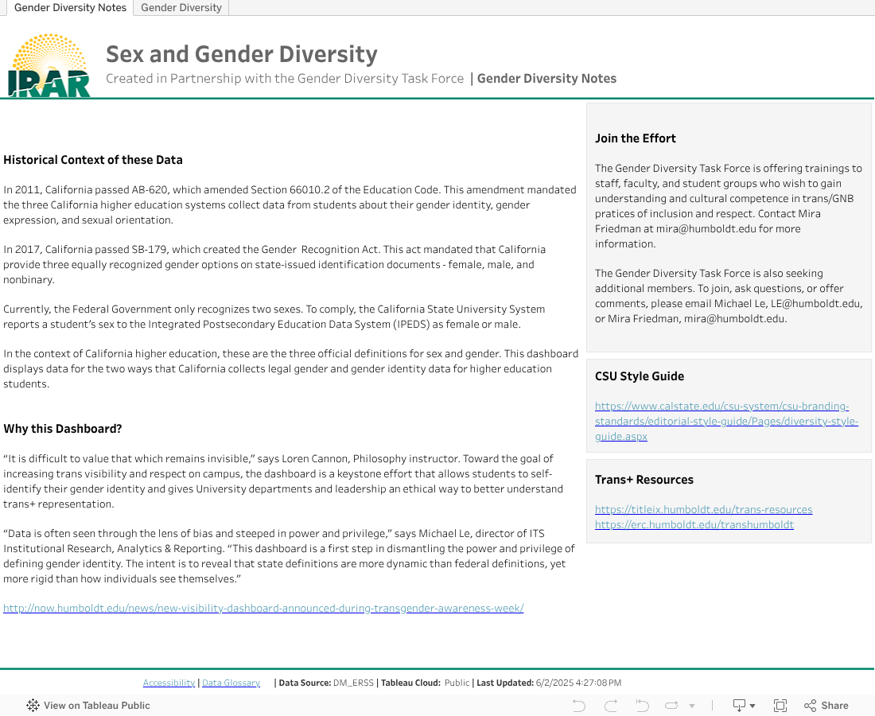Viewport: 875px width, 716px height.
Task: Click the Michael Le quote paragraph starting "Data is often seen"
Action: (x=289, y=556)
